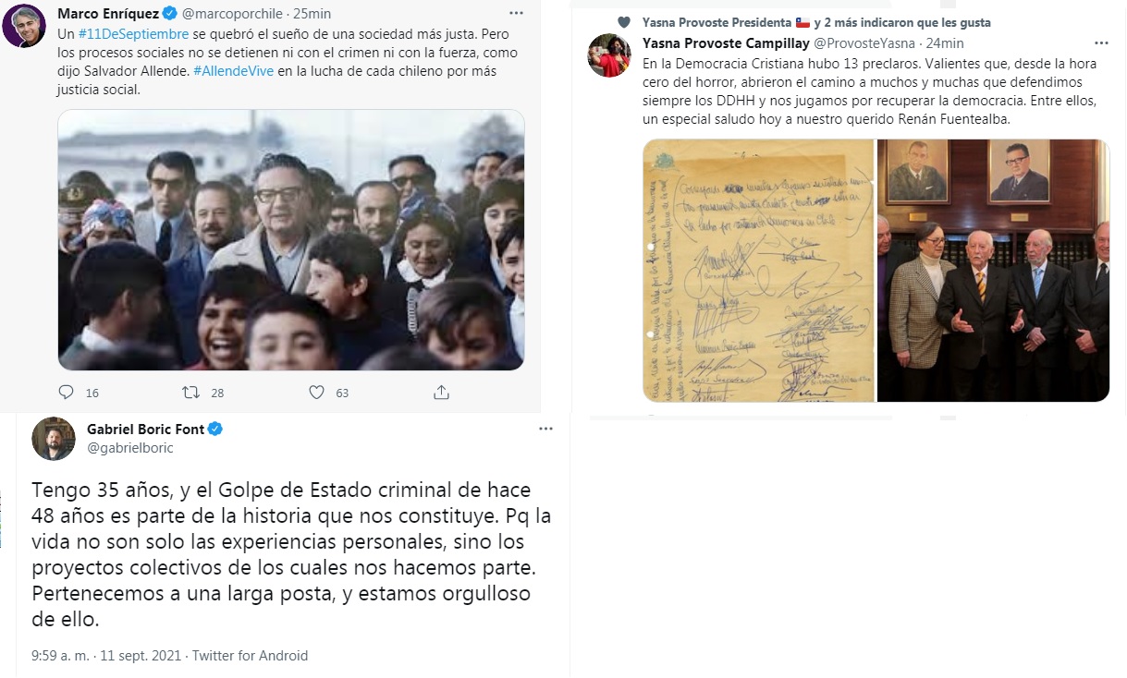Screen dimensions: 1127x678
Task: Open @gabrielboric handle link
Action: (130, 447)
